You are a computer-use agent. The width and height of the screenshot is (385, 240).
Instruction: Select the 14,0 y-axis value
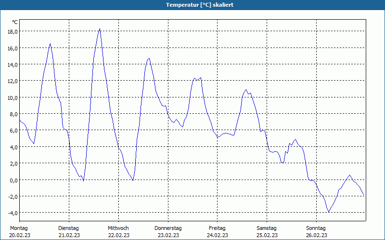(x=13, y=65)
